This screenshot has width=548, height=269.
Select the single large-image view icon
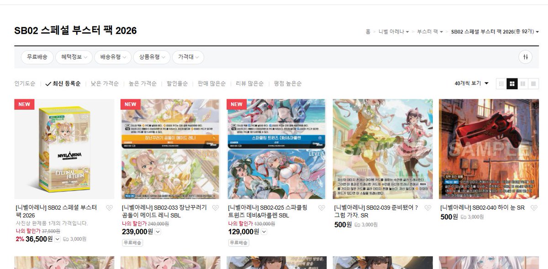coord(533,83)
